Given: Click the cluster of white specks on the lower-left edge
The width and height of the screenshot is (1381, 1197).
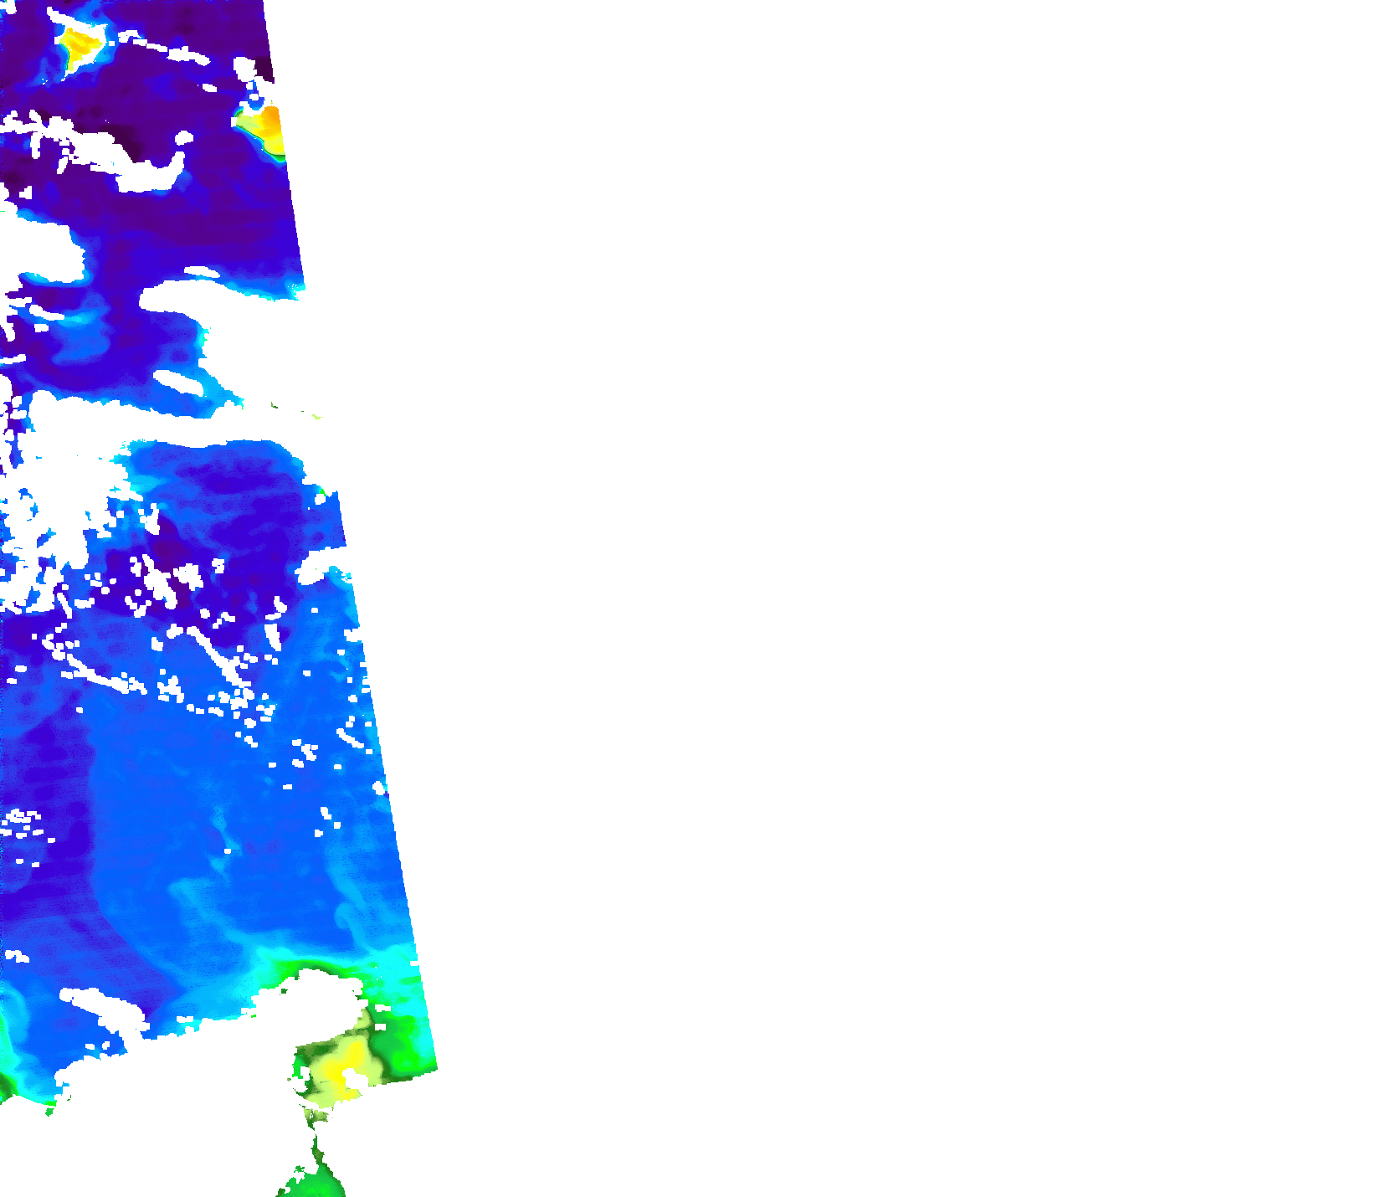Looking at the screenshot, I should tap(23, 823).
